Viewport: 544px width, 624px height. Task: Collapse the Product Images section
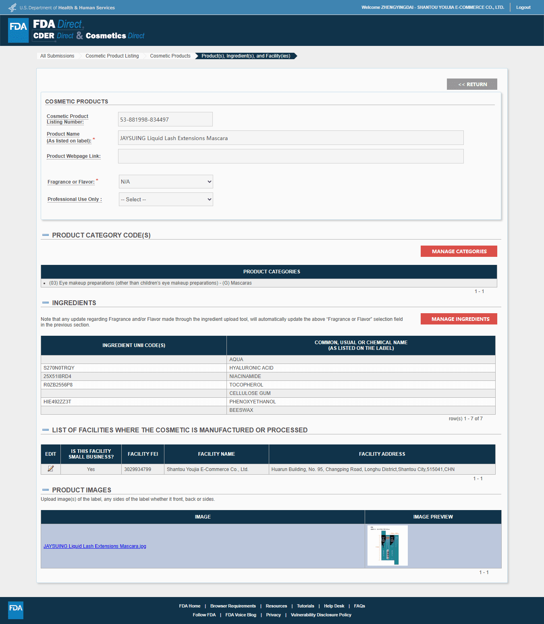(46, 490)
